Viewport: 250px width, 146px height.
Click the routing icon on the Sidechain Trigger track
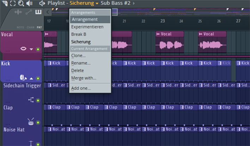tap(31, 100)
